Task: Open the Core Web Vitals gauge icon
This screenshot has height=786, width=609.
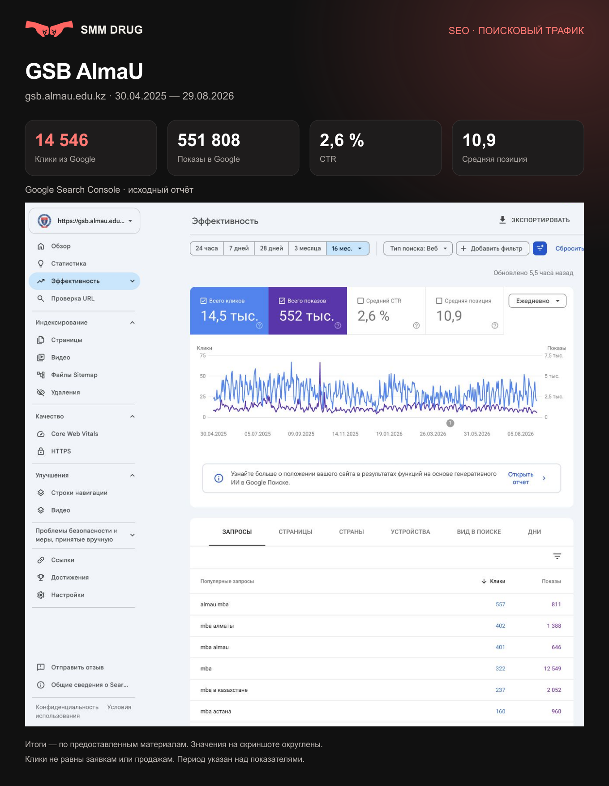Action: 41,434
